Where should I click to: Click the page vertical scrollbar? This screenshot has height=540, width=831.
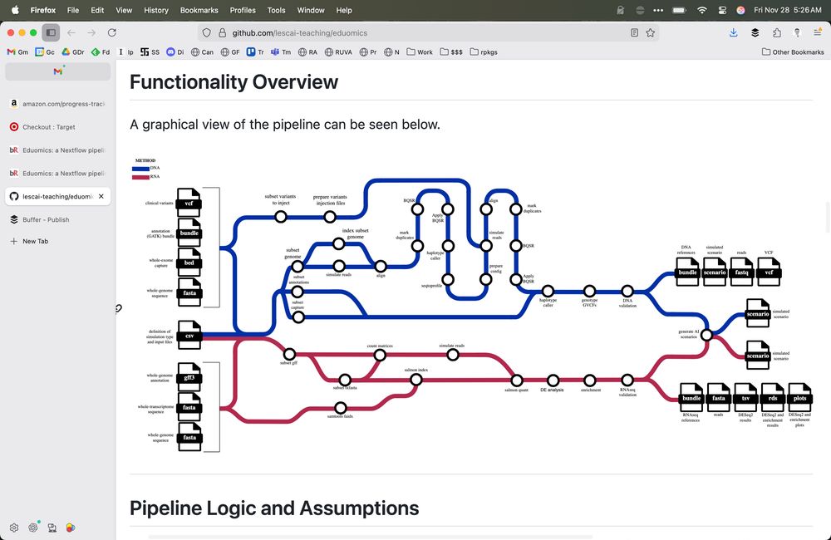[x=828, y=218]
